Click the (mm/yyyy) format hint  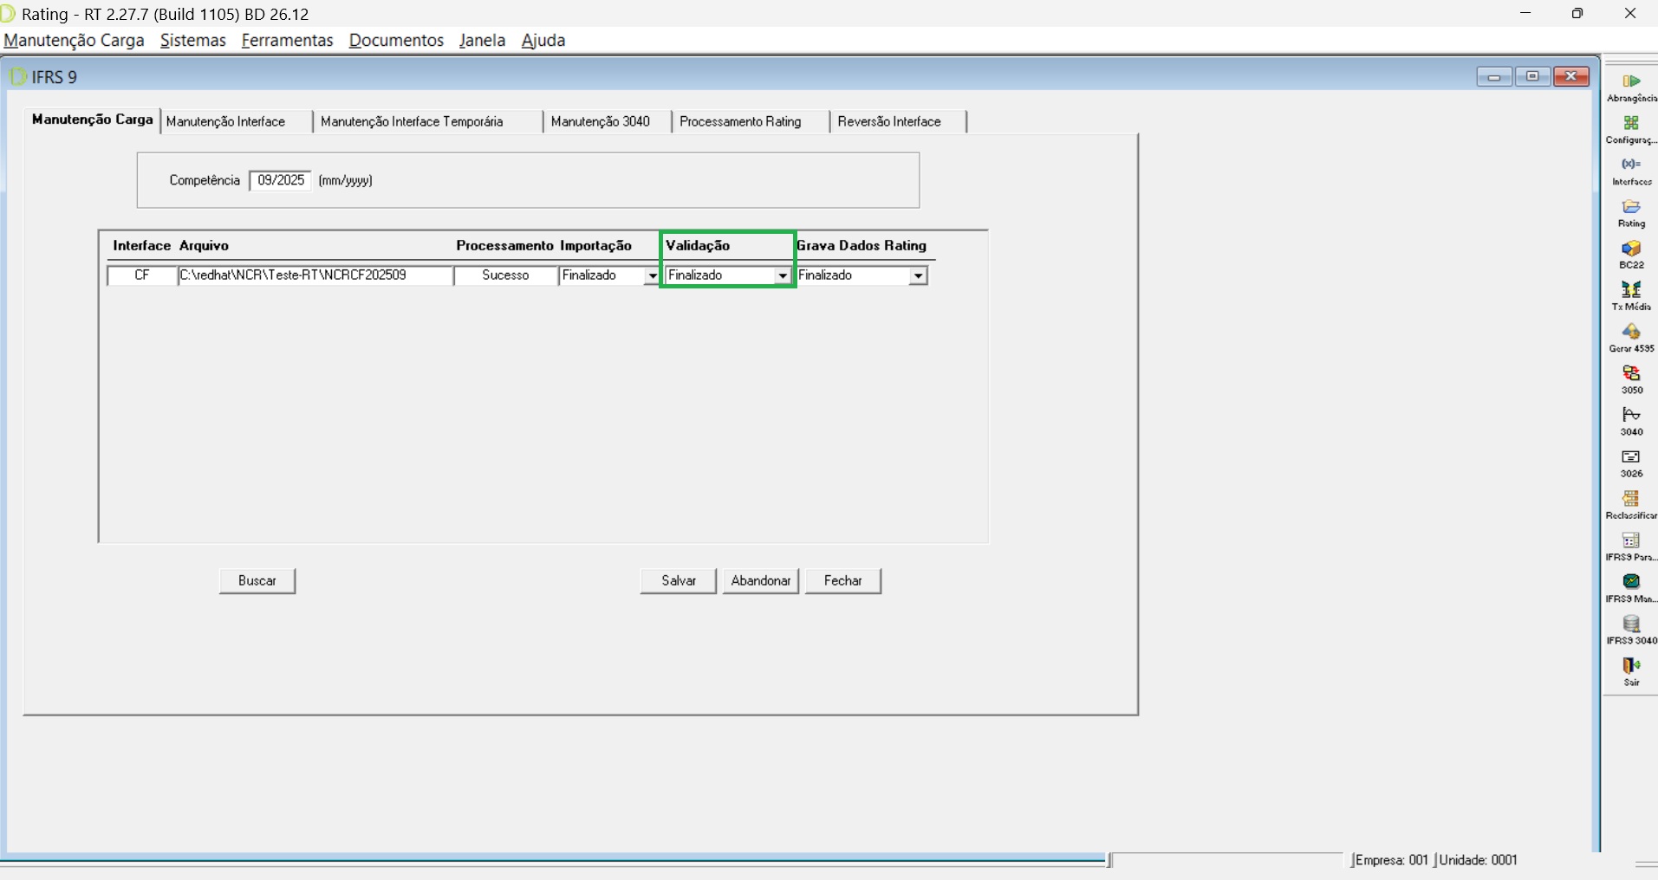[x=345, y=180]
